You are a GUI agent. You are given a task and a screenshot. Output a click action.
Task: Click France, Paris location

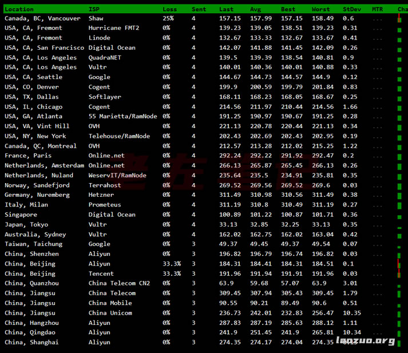click(x=28, y=156)
